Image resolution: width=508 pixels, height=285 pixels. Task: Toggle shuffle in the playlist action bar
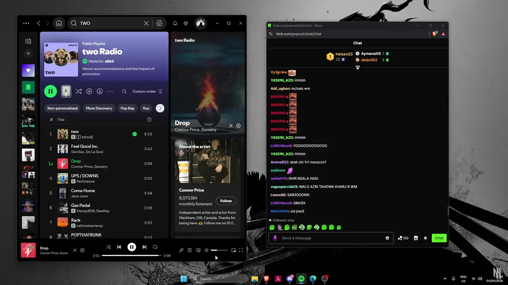[x=79, y=91]
